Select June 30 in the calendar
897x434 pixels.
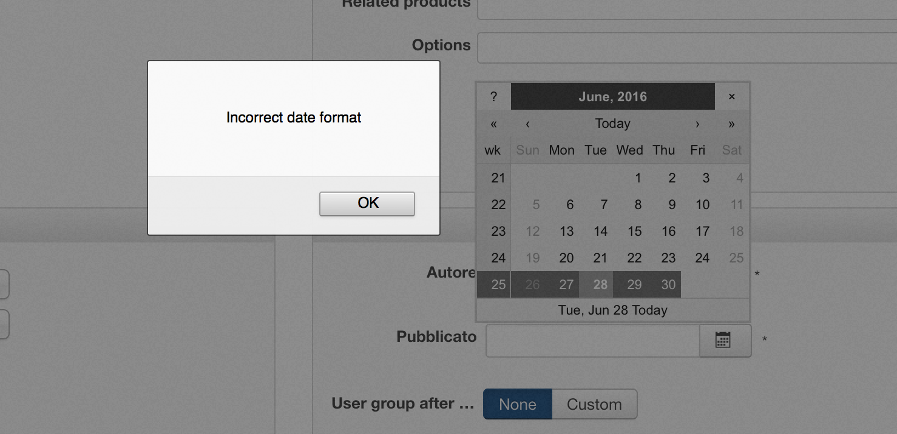click(668, 285)
